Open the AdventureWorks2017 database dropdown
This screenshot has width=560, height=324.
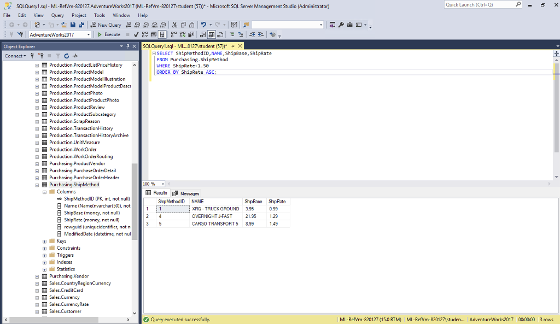pyautogui.click(x=89, y=34)
